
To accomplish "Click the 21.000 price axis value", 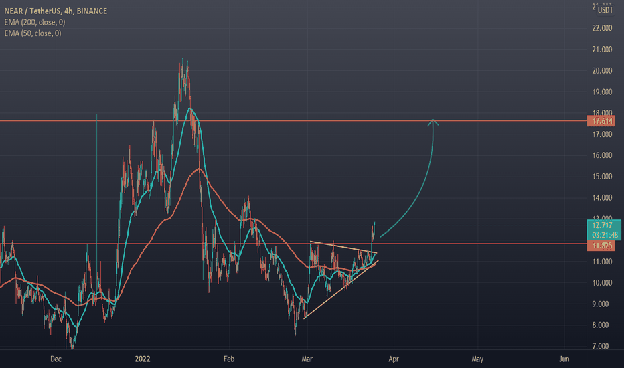I will 602,50.
